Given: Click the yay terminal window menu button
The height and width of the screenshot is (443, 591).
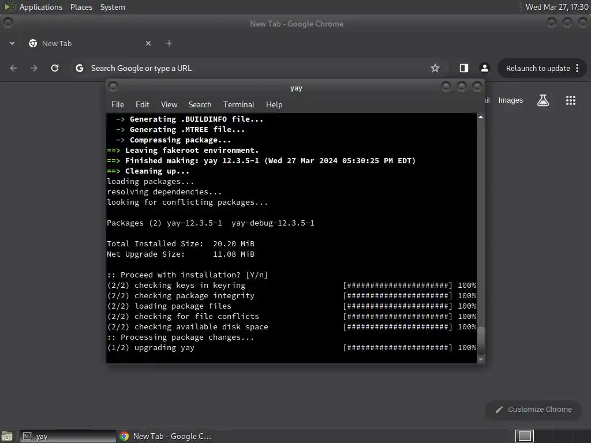Looking at the screenshot, I should click(x=113, y=87).
